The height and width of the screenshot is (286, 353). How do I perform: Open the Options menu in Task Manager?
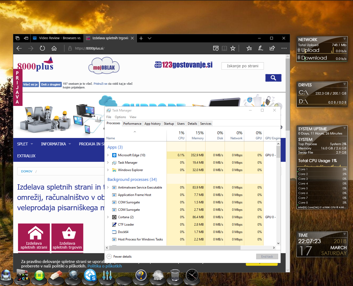120,117
